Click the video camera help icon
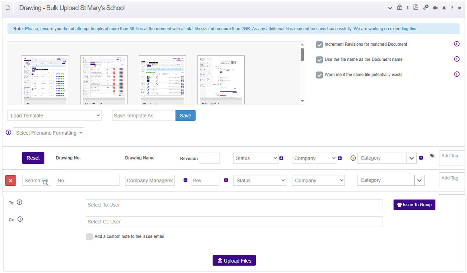 click(x=435, y=8)
